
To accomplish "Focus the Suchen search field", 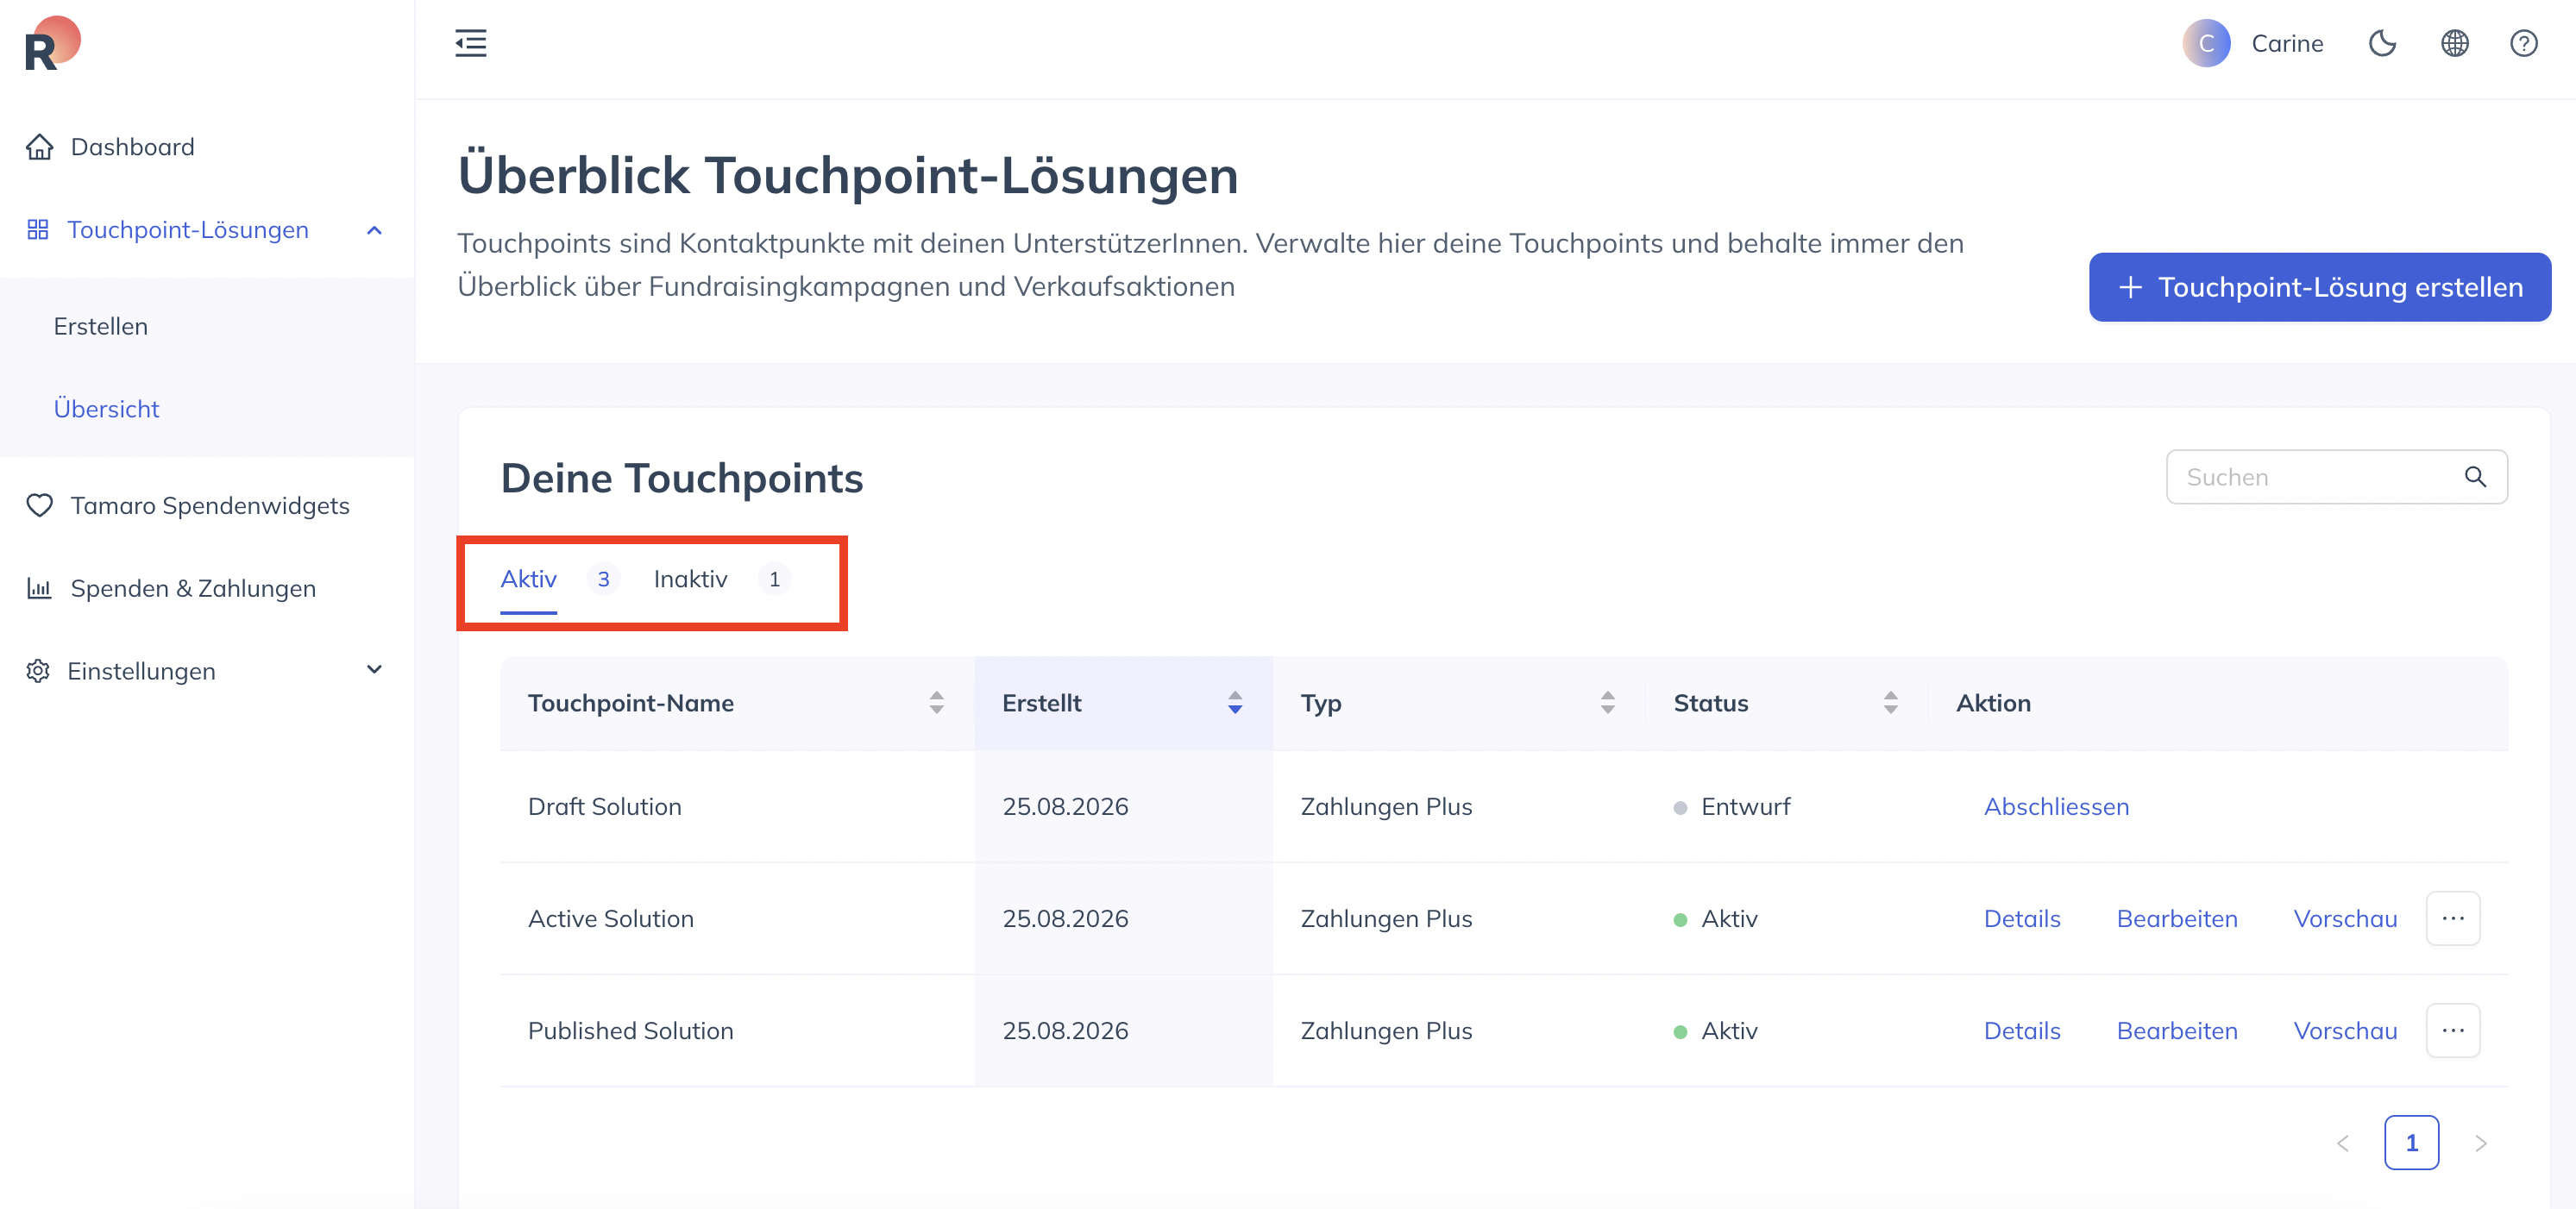I will (2336, 477).
